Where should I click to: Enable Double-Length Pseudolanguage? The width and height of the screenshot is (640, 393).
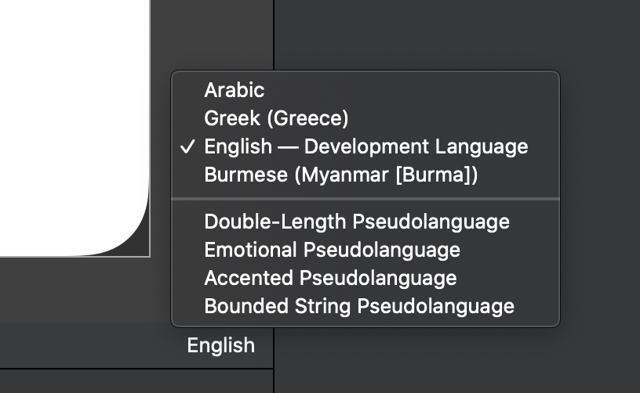(356, 222)
